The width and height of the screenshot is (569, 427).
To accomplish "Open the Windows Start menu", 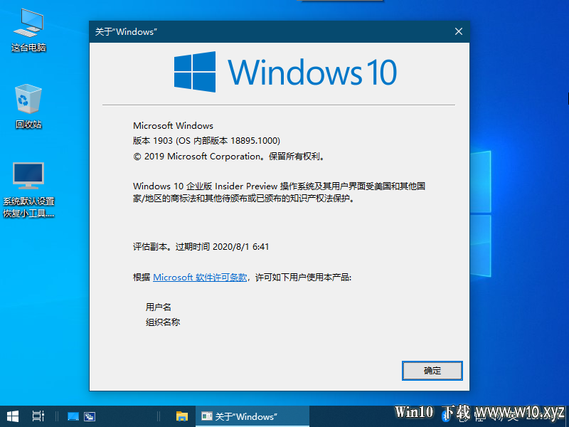I will point(13,416).
